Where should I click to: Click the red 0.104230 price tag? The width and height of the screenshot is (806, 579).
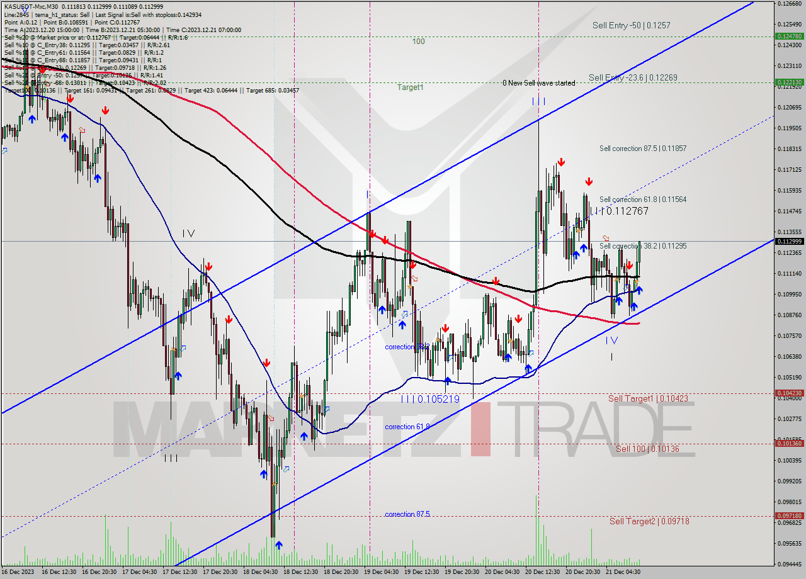[x=789, y=393]
